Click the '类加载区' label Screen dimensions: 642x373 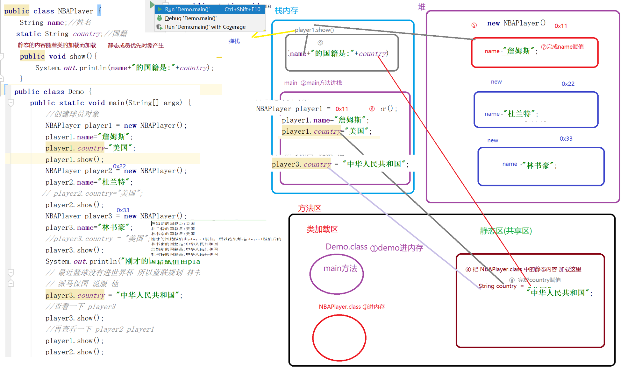pos(322,229)
